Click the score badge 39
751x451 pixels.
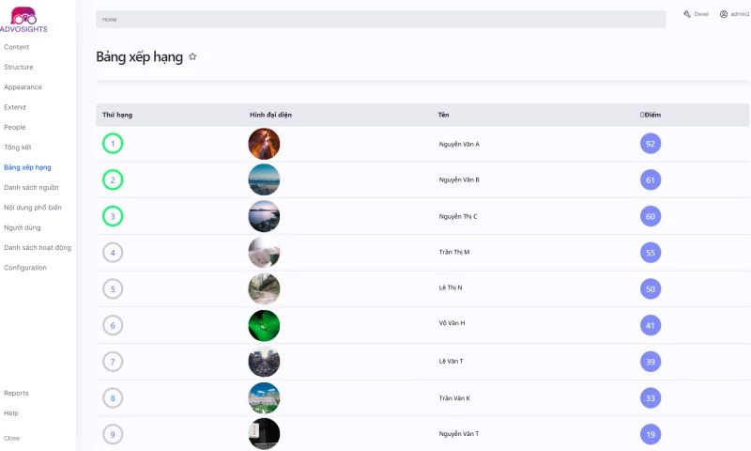click(651, 362)
